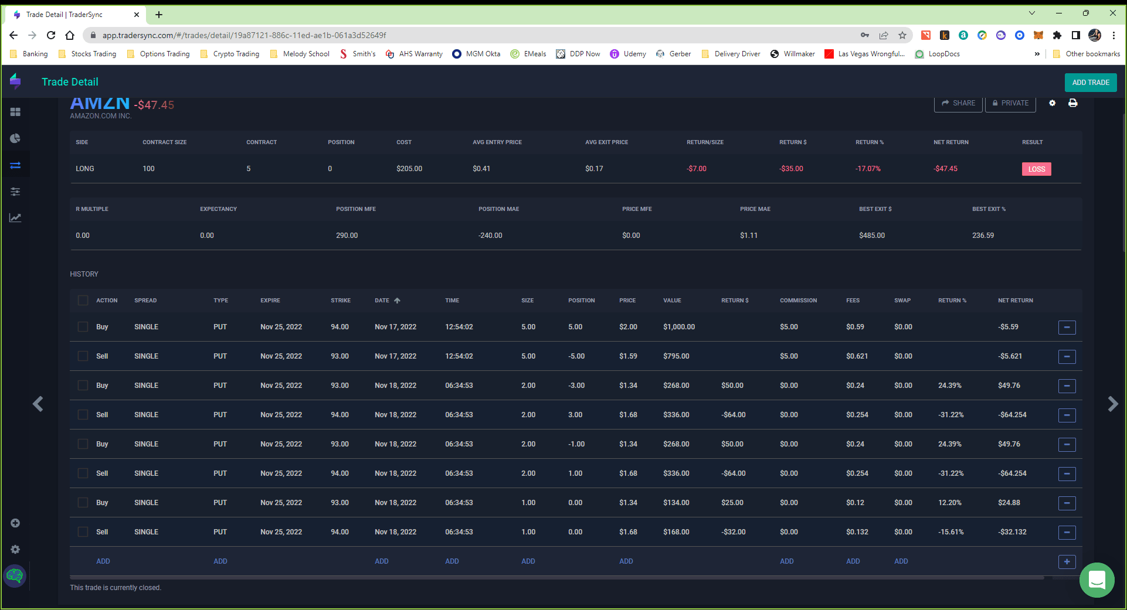Click the print icon for trade
This screenshot has height=610, width=1127.
click(1072, 103)
